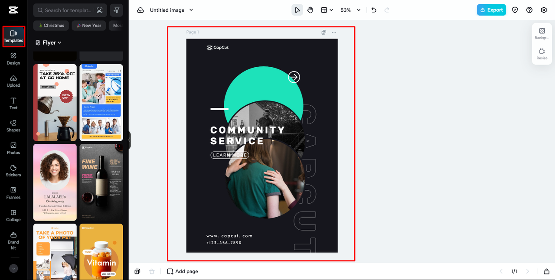The image size is (555, 280).
Task: Open the Design panel
Action: (x=13, y=59)
